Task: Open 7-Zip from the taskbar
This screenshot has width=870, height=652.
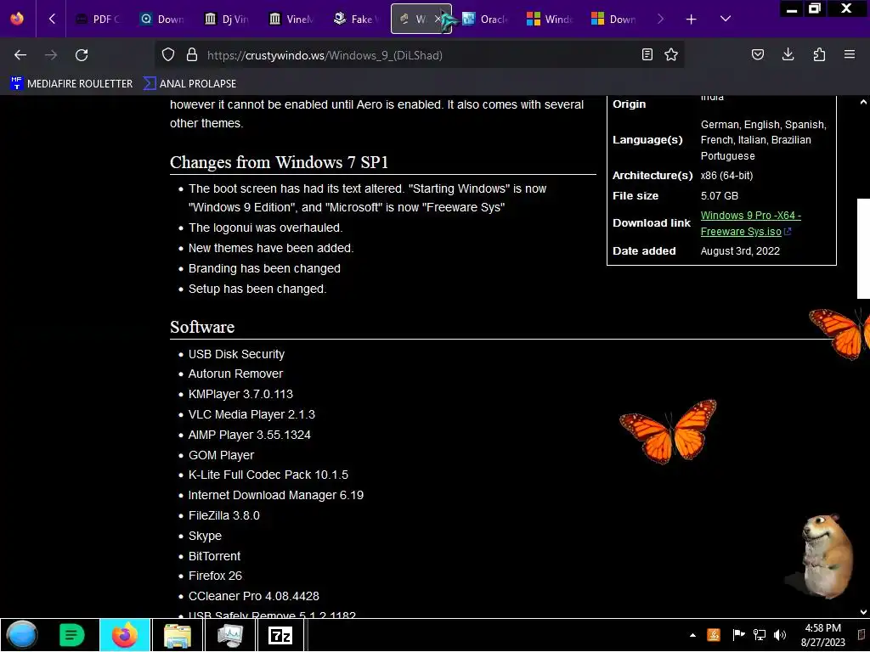Action: (280, 635)
